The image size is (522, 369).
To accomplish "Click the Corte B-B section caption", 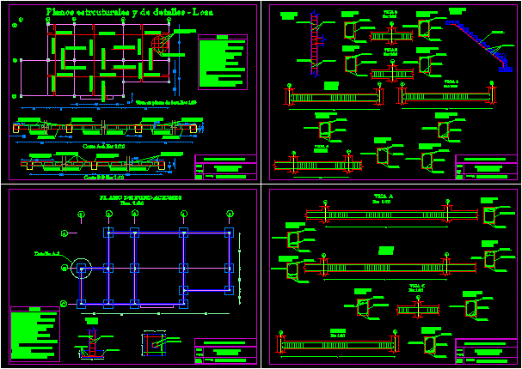I will [103, 178].
